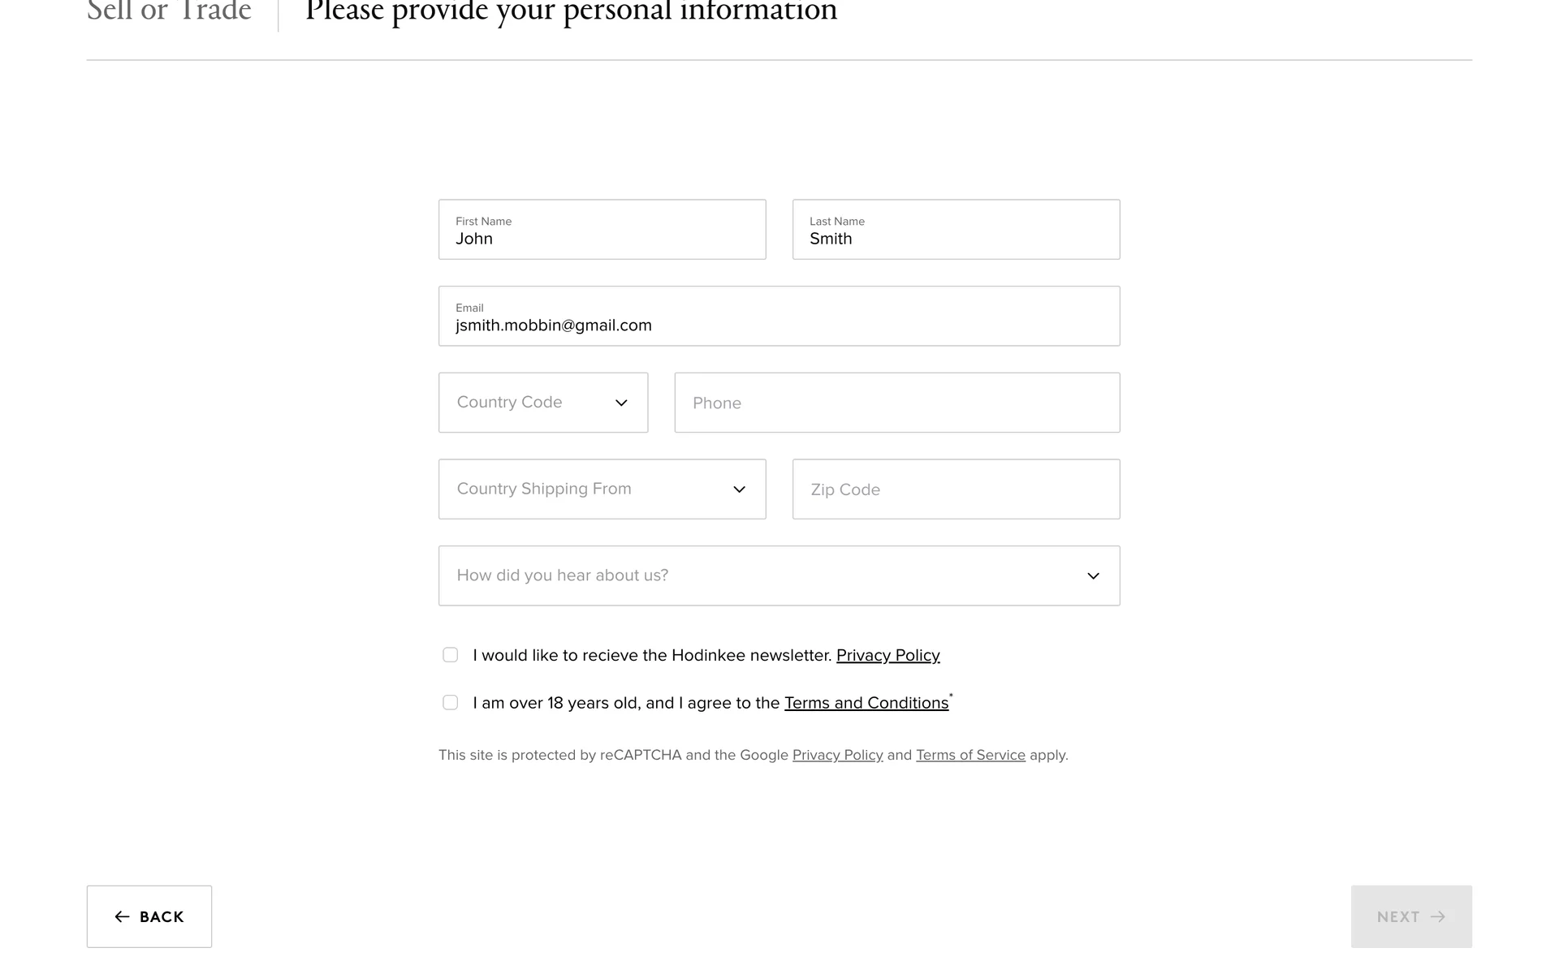
Task: Click into the Zip Code field
Action: click(x=956, y=489)
